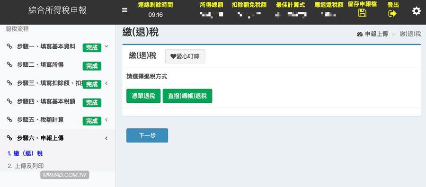Open 步驟一、填寫基本資料 in sidebar
The width and height of the screenshot is (426, 187).
click(x=46, y=46)
